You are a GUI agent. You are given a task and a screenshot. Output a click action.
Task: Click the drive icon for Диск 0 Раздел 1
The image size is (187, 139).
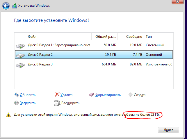[x=20, y=46]
